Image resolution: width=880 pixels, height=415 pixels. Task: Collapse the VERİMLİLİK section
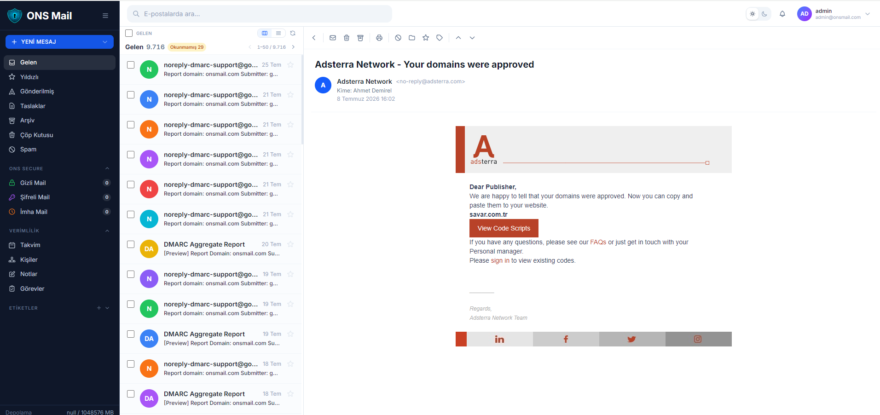tap(107, 231)
